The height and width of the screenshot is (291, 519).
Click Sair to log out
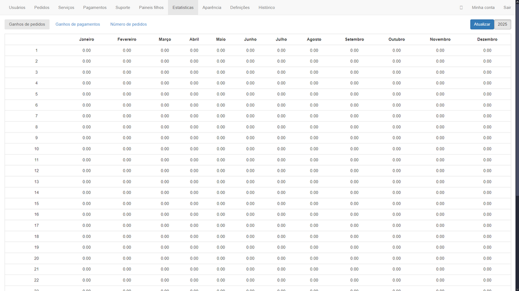point(507,8)
